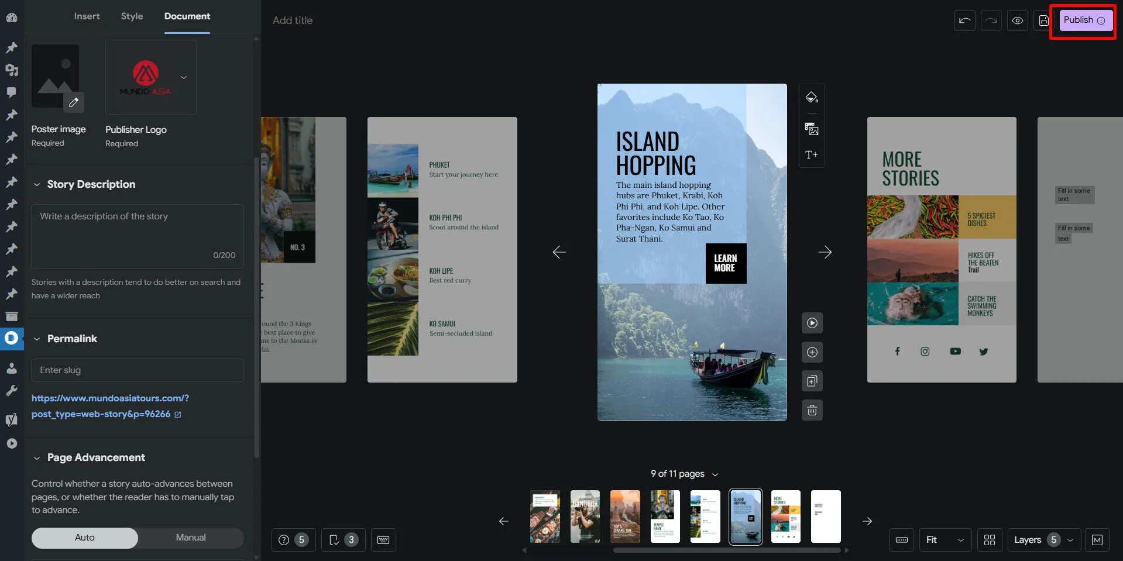
Task: Open Yoast SEO from the admin sidebar
Action: (11, 419)
